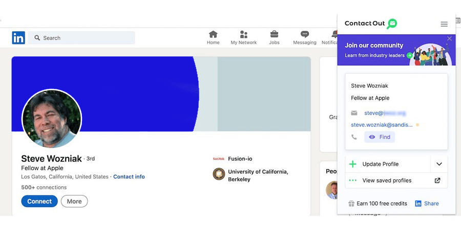Click the UC Berkeley seal icon
This screenshot has height=230, width=461.
pos(219,174)
